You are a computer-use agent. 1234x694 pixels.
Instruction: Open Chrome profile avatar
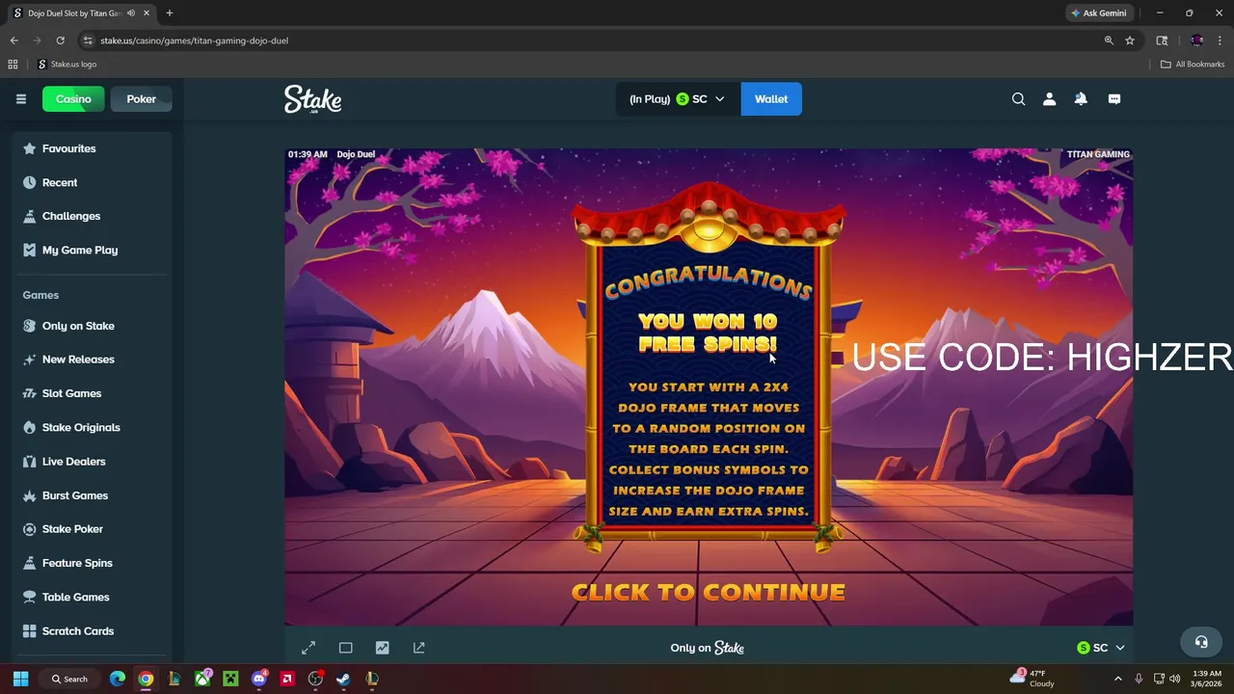point(1196,40)
